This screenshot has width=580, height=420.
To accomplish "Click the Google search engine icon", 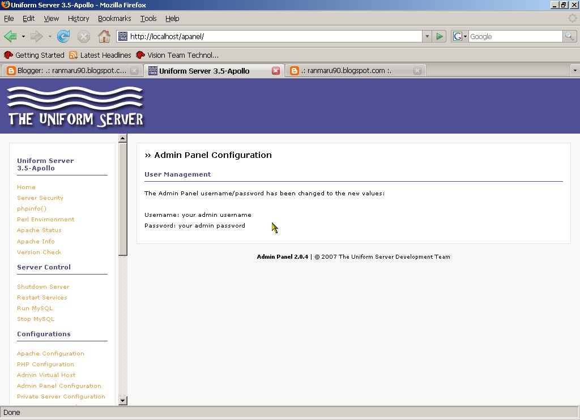I will [x=458, y=36].
